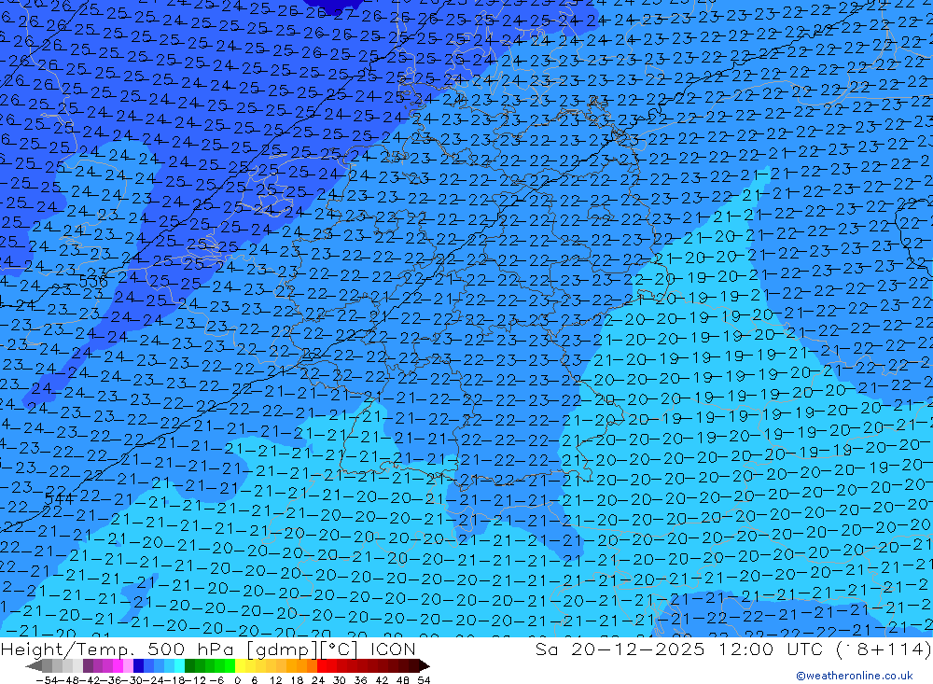Pick the bright red legend swatch above 24
The height and width of the screenshot is (684, 933).
point(322,665)
